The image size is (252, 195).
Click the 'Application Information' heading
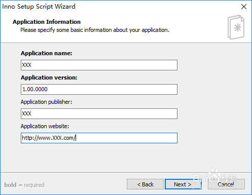point(47,22)
